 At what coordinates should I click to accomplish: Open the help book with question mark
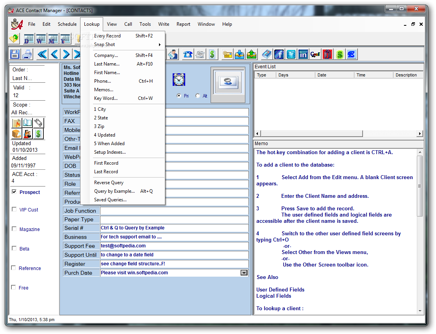click(x=267, y=54)
